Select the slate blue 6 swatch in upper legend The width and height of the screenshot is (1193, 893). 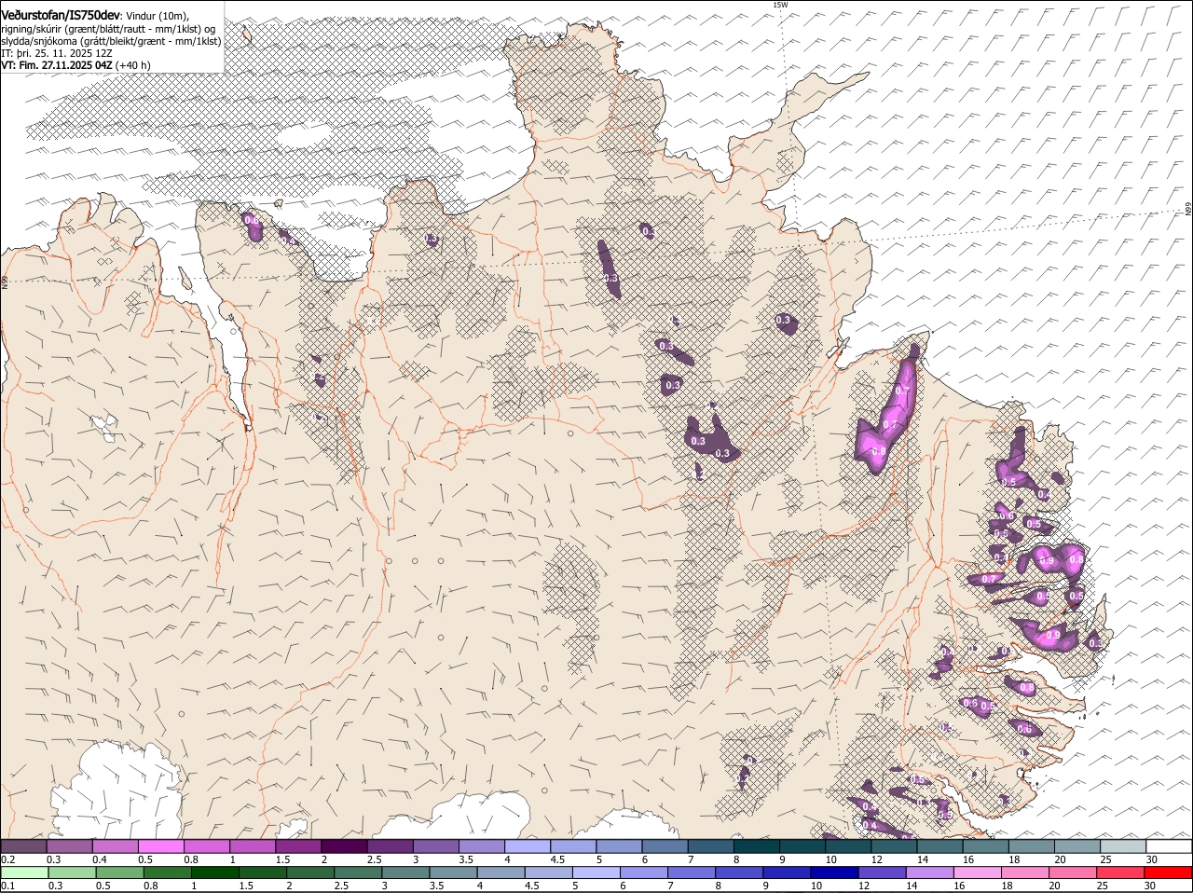click(664, 845)
